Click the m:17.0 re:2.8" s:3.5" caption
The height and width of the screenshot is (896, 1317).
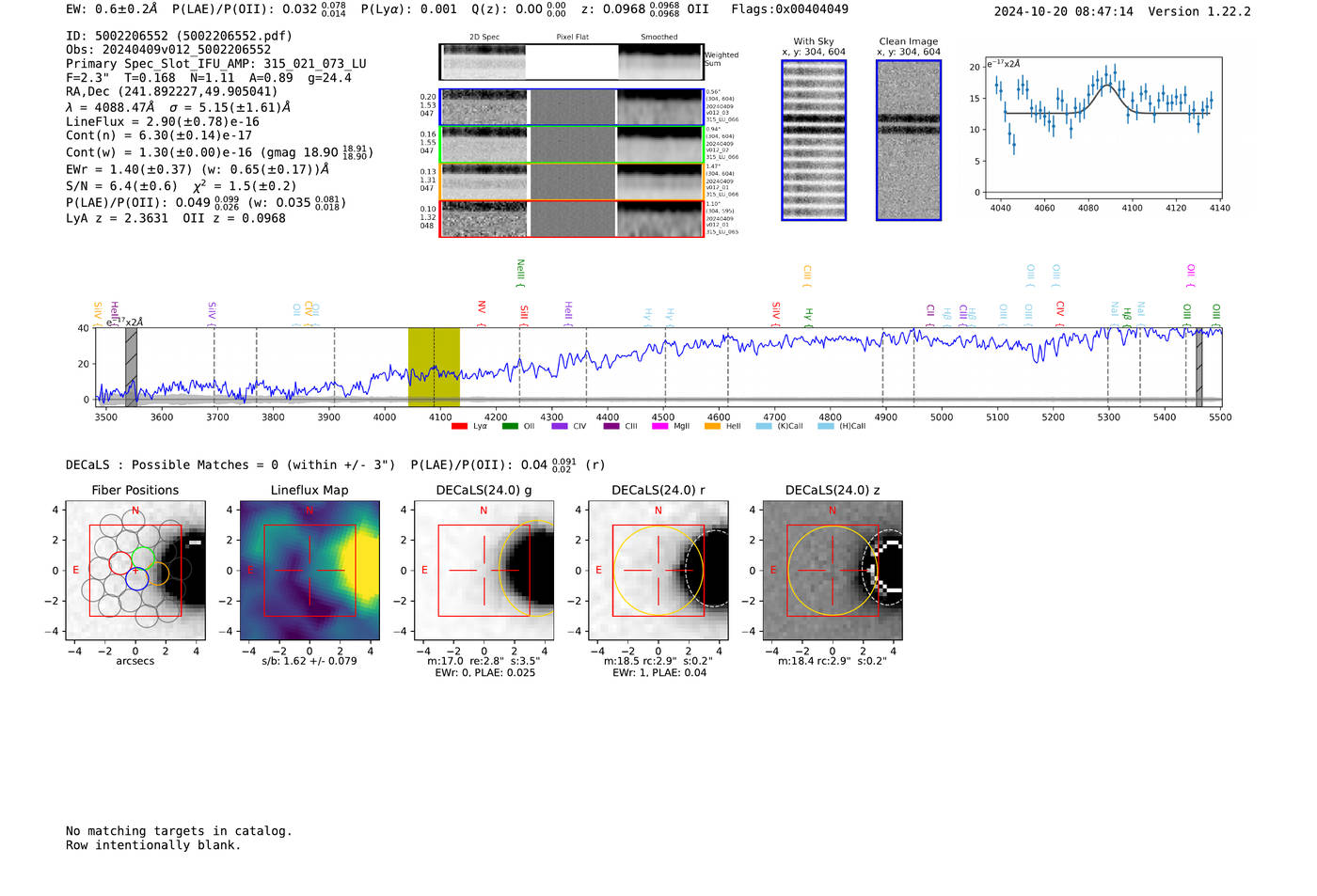click(484, 661)
